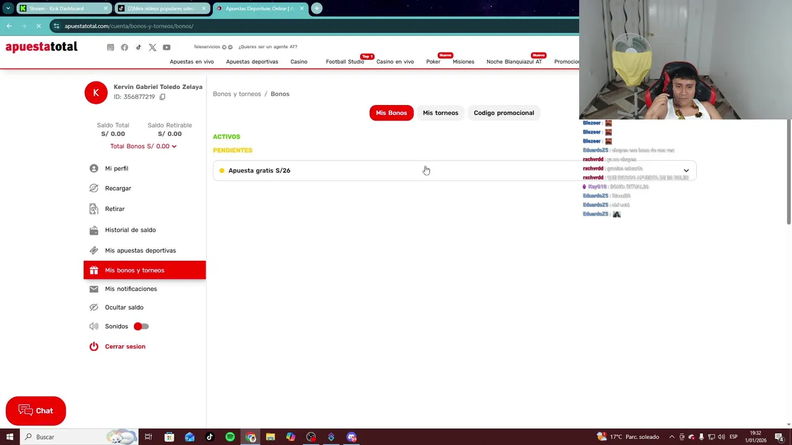The image size is (792, 445).
Task: Go back with browser back arrow
Action: coord(9,26)
